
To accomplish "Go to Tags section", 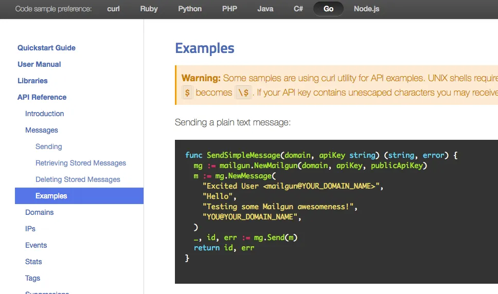I will 32,279.
